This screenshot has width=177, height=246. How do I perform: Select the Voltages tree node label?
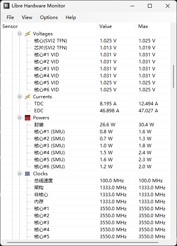(x=43, y=34)
